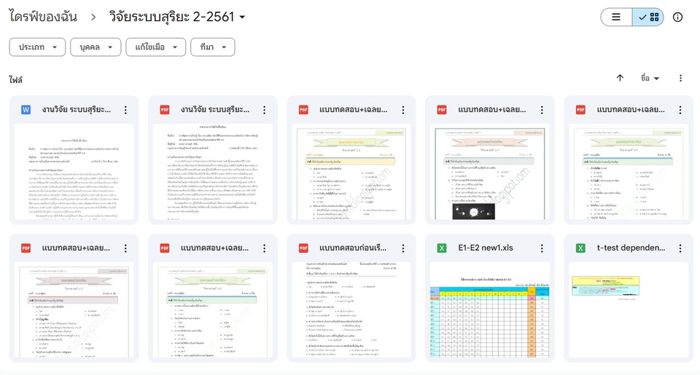Open the E1-E2 new1.xls spreadsheet thumbnail

pyautogui.click(x=490, y=310)
